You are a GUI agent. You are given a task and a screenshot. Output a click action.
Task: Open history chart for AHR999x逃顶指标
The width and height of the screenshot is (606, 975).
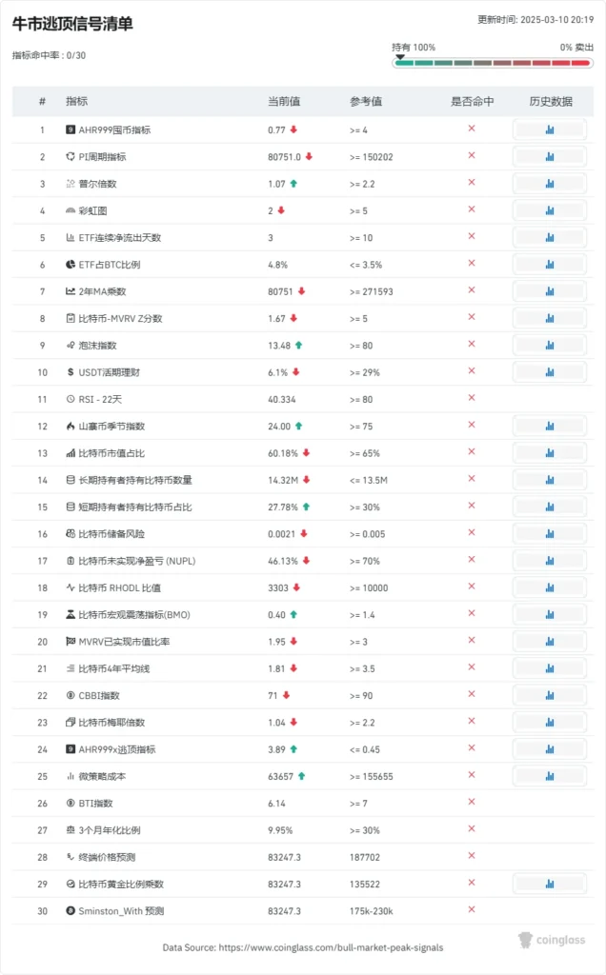click(550, 749)
